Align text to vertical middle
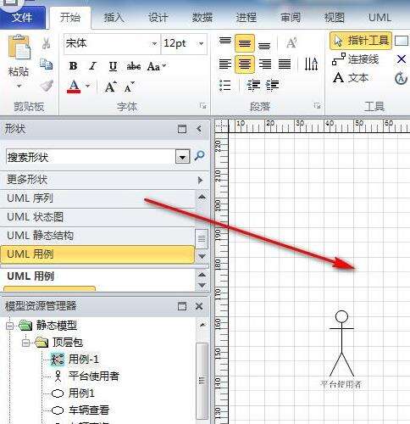 (x=245, y=43)
